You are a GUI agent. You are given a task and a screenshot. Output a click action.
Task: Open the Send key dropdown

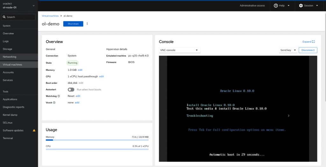point(288,50)
